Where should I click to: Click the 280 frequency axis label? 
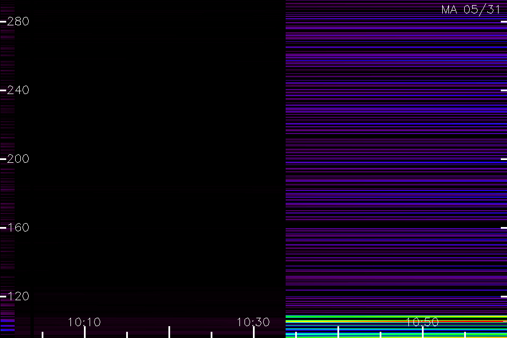click(x=18, y=21)
